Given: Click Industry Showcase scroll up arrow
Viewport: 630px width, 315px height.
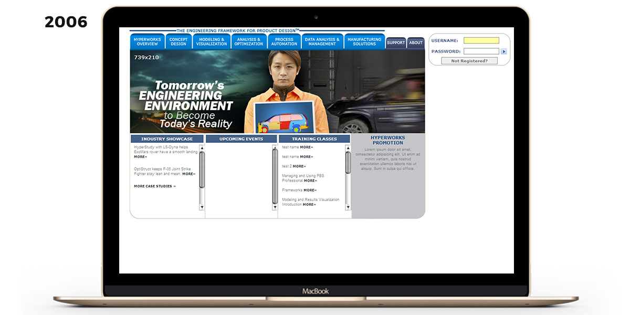Looking at the screenshot, I should pyautogui.click(x=202, y=148).
